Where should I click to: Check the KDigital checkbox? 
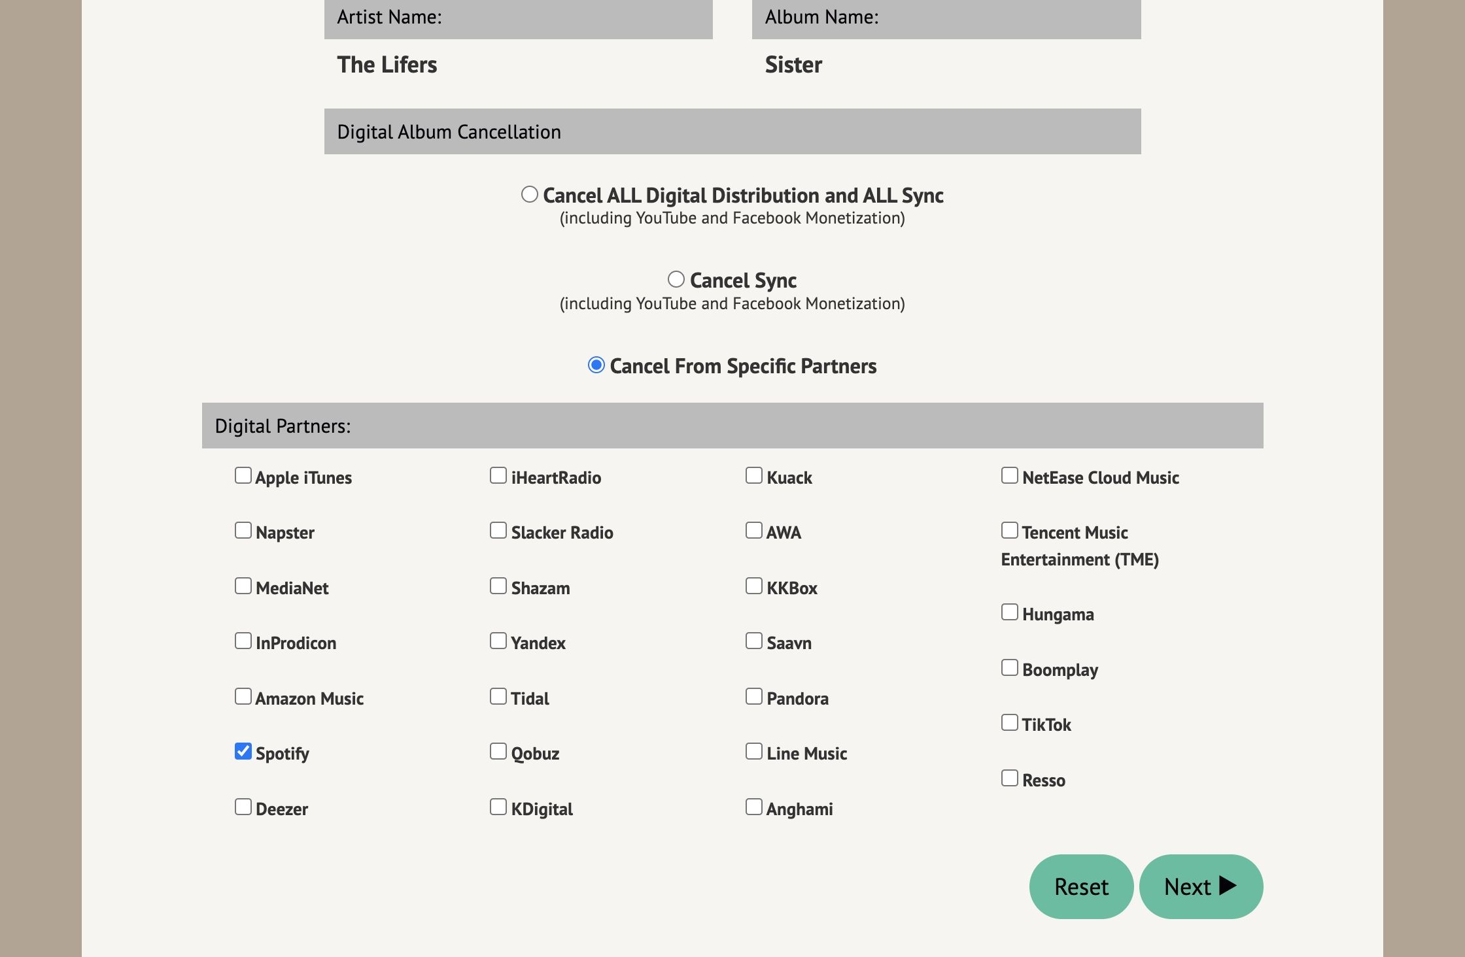point(498,807)
